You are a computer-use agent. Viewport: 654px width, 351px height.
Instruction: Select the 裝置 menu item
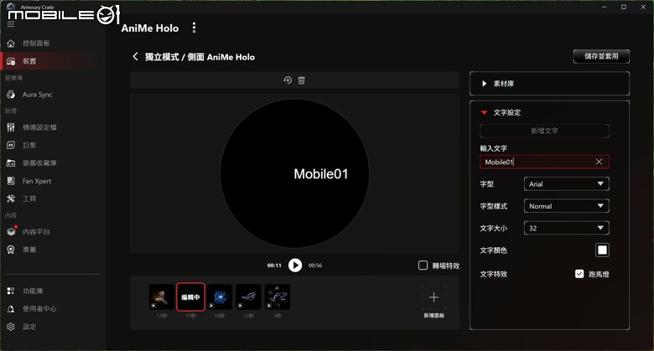tap(29, 61)
